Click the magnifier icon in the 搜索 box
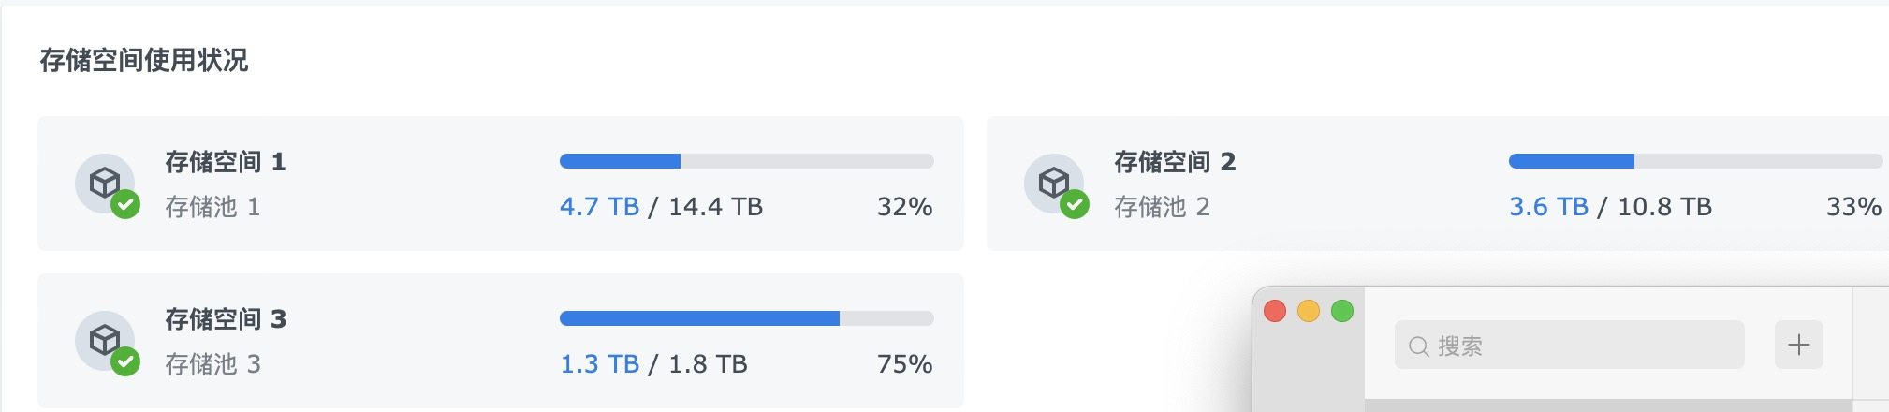The image size is (1889, 412). (x=1418, y=346)
